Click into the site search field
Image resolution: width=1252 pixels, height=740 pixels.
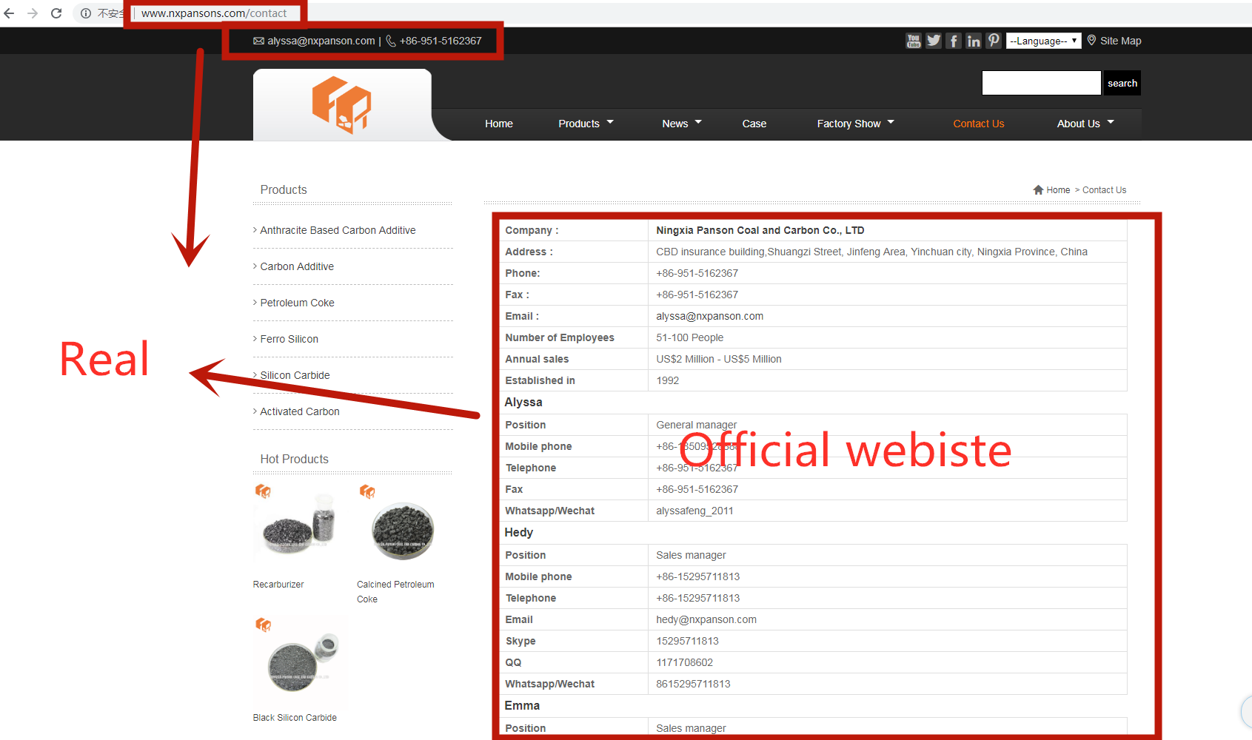click(1042, 83)
